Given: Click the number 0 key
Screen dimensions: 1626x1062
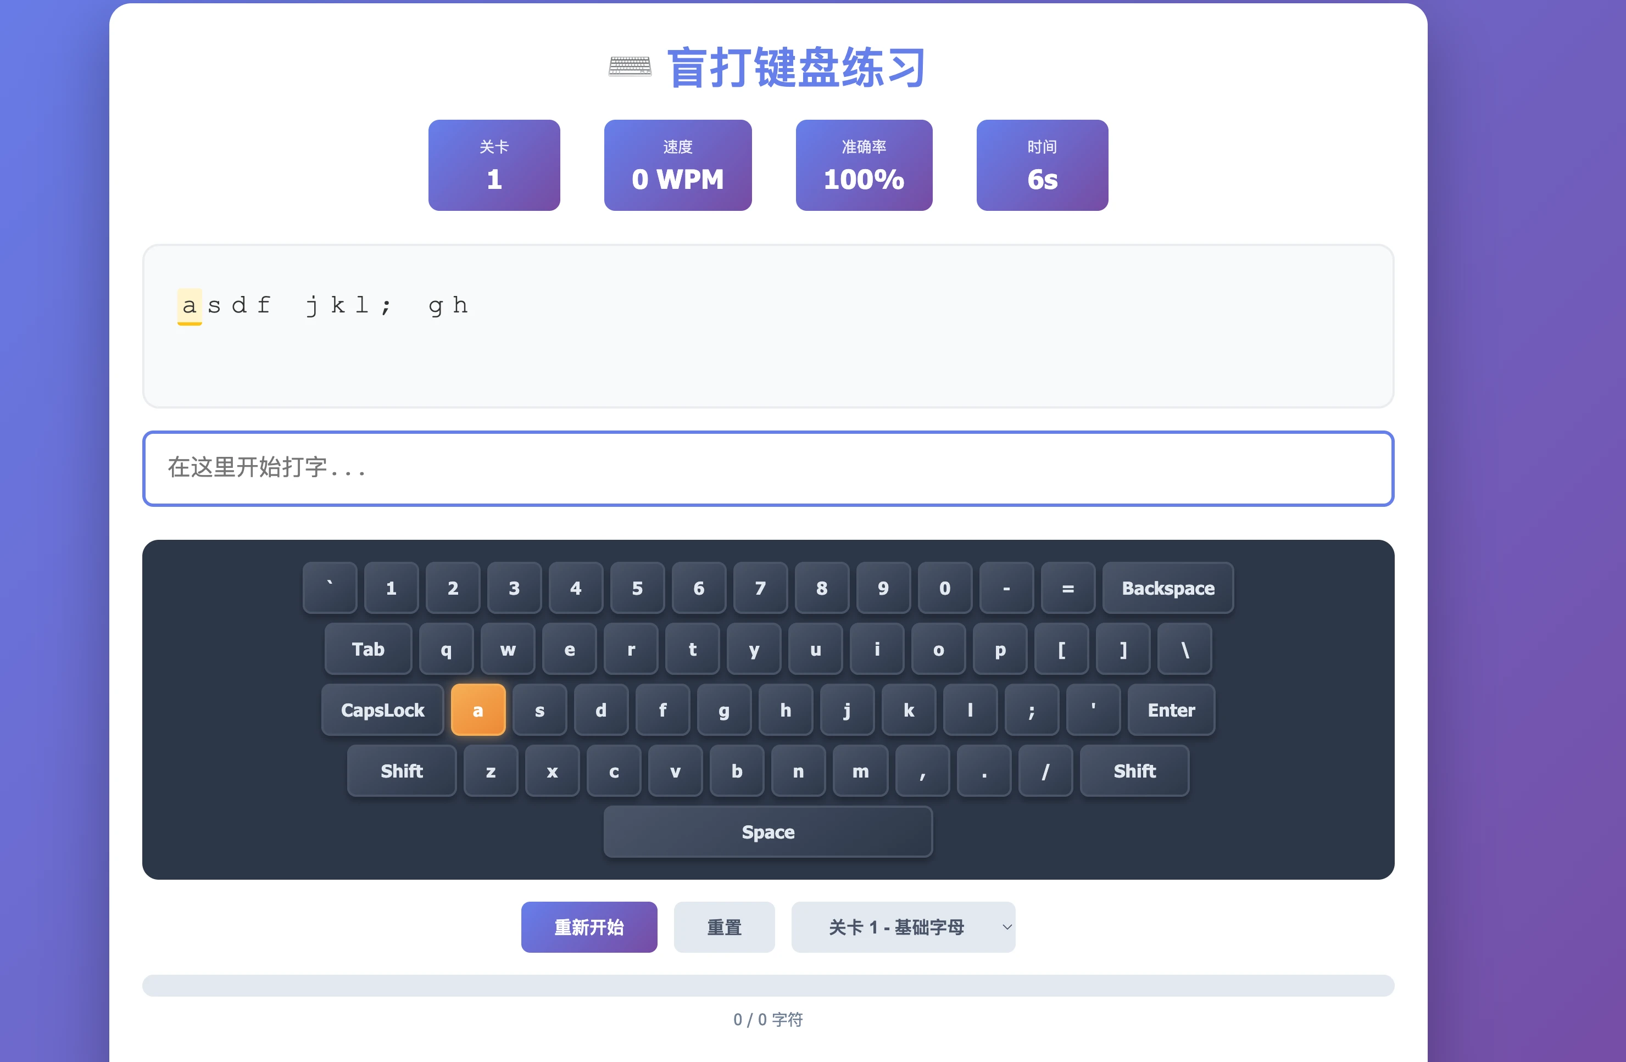Looking at the screenshot, I should click(x=945, y=588).
